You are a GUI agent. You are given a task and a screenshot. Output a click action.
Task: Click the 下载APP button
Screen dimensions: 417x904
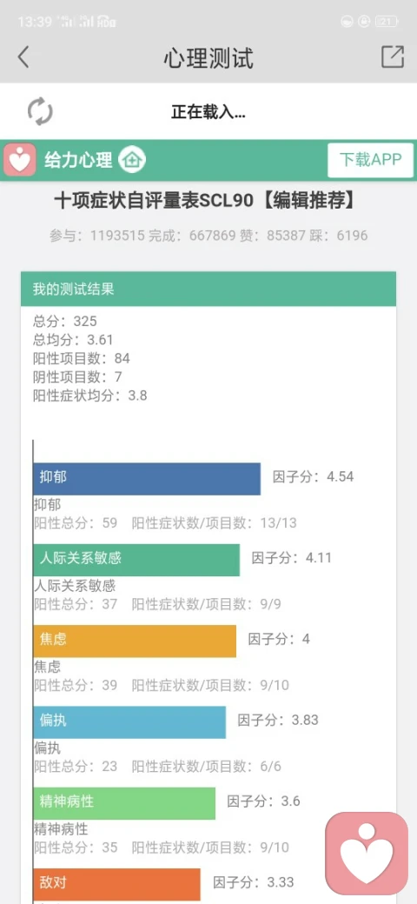click(x=370, y=160)
